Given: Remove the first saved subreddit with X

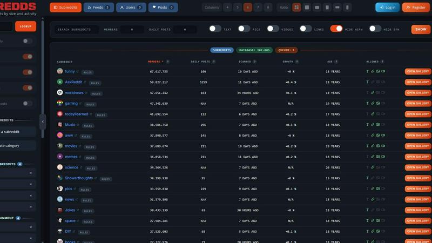Looking at the screenshot, I should click(31, 173).
